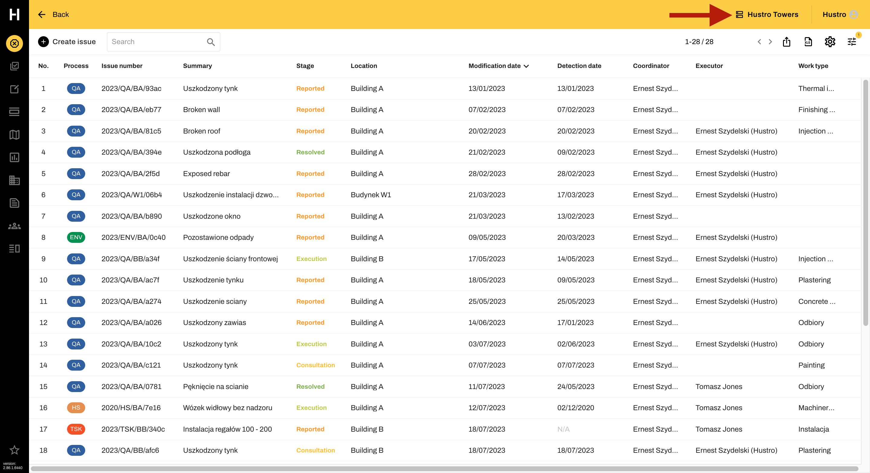Open issue 2023/QA/BA/eb77

pos(131,110)
